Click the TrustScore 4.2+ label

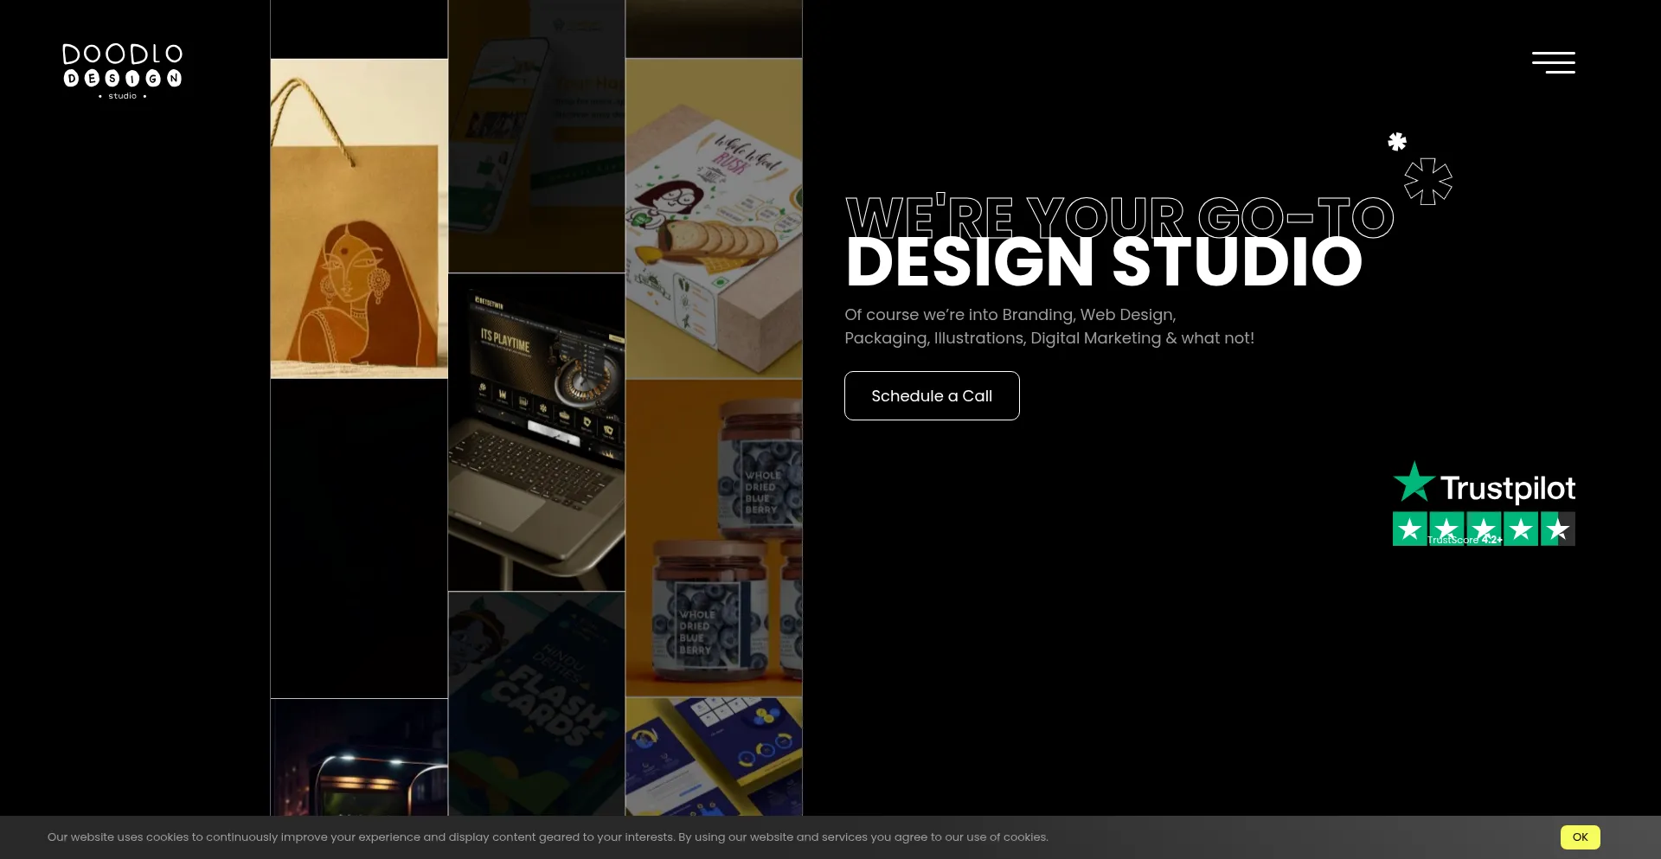tap(1465, 540)
